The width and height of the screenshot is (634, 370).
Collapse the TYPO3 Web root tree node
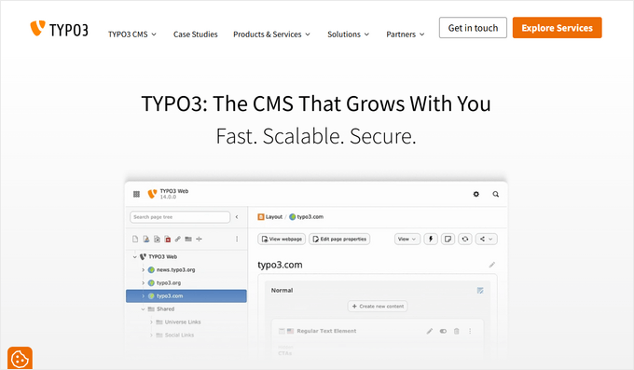(134, 257)
